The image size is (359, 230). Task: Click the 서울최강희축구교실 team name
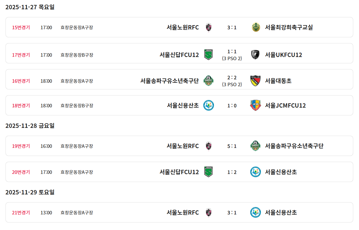tap(289, 27)
